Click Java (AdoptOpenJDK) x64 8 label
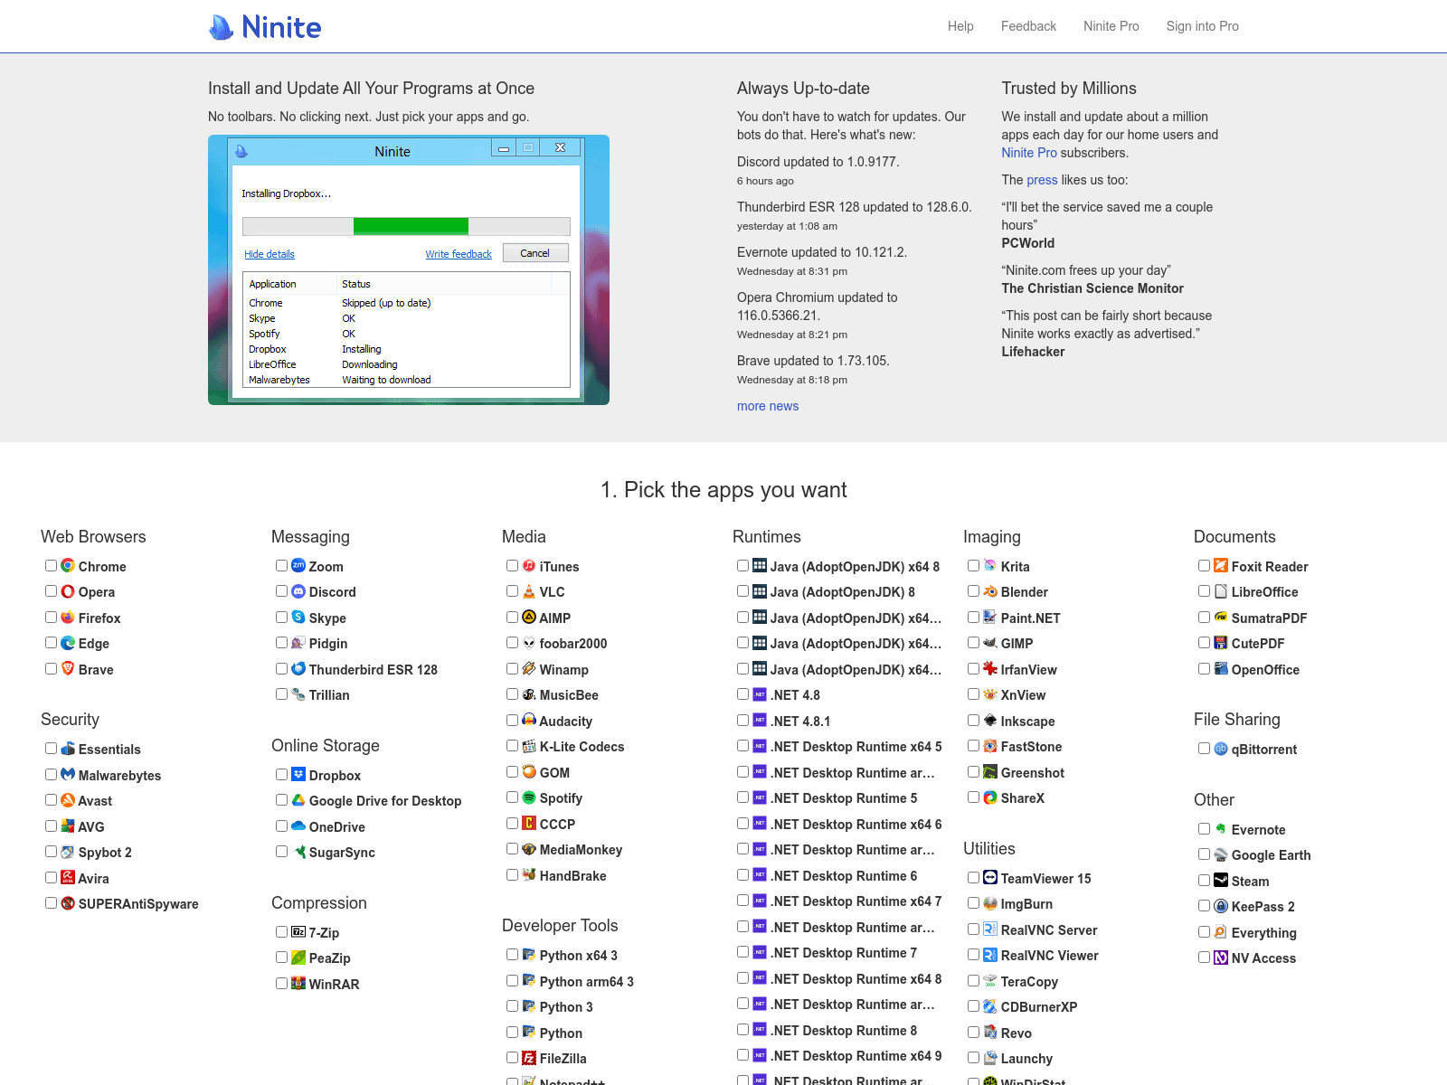 tap(855, 567)
